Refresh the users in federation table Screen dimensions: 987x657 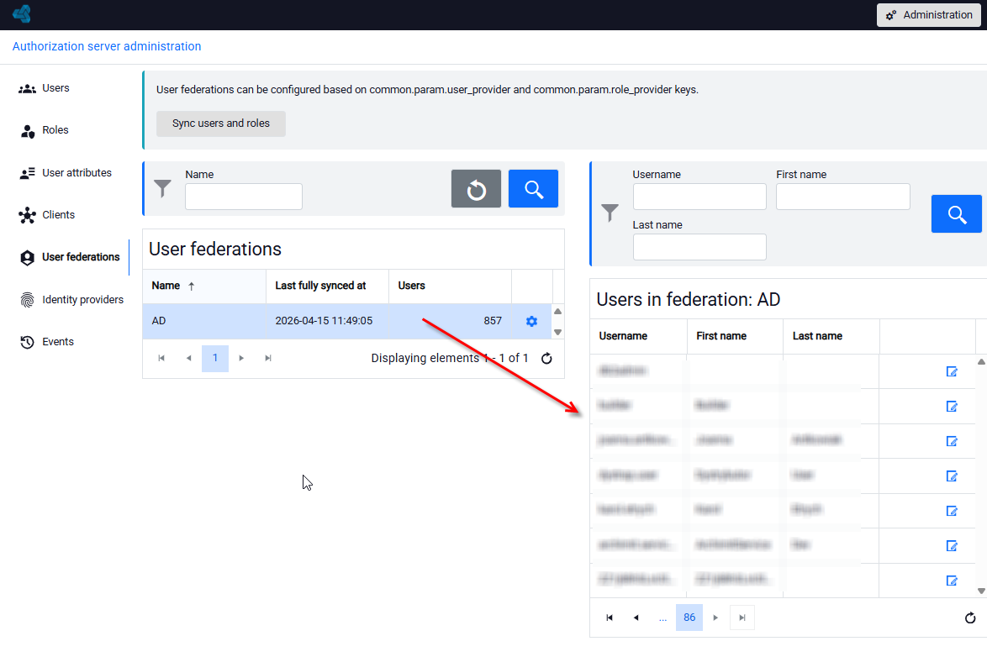point(970,618)
